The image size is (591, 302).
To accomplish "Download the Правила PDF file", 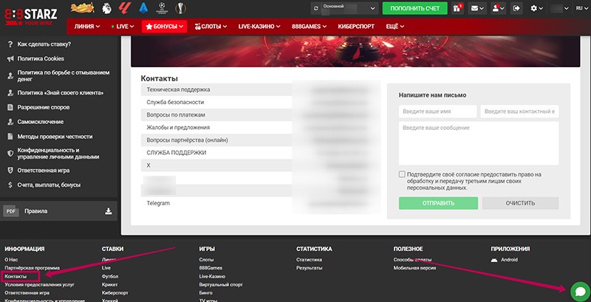I will point(109,211).
